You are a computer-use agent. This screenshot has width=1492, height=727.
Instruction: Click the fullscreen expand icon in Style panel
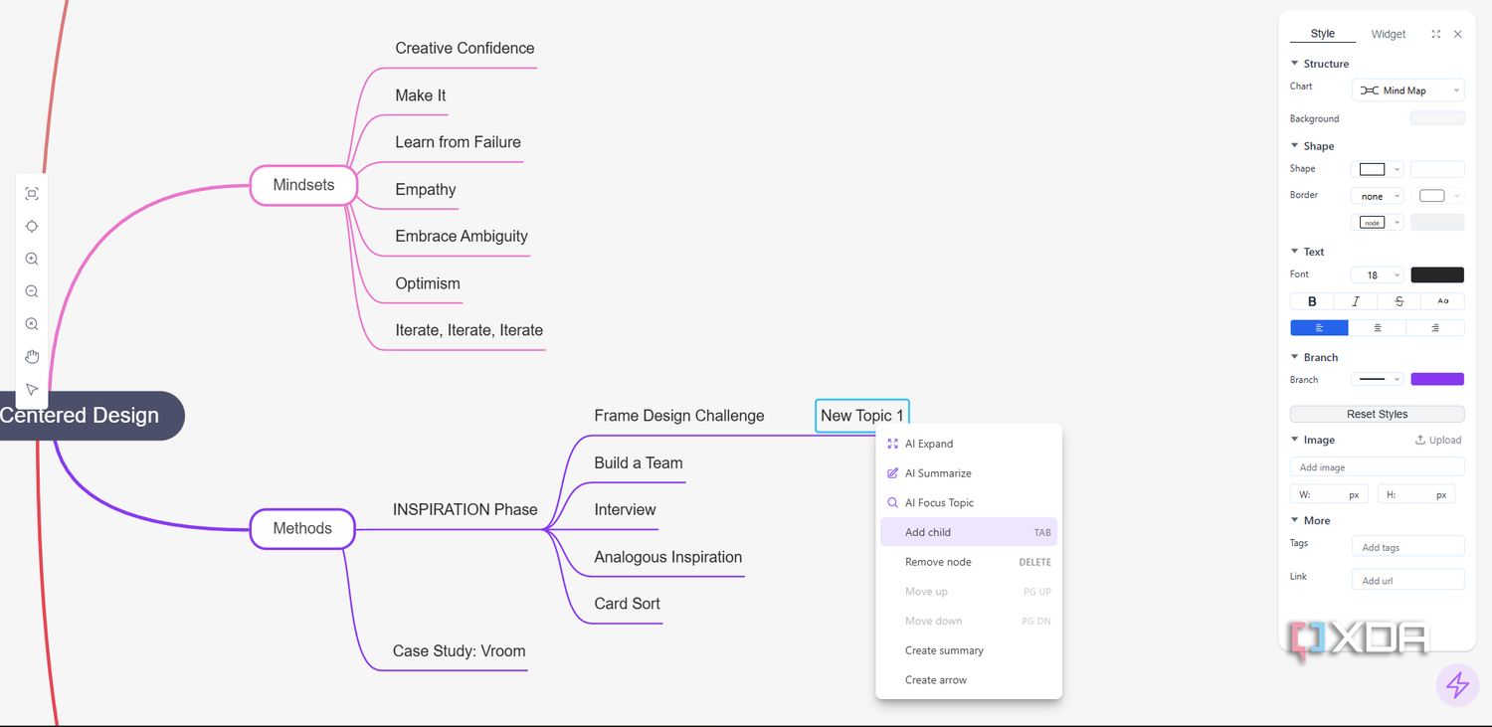(x=1435, y=34)
